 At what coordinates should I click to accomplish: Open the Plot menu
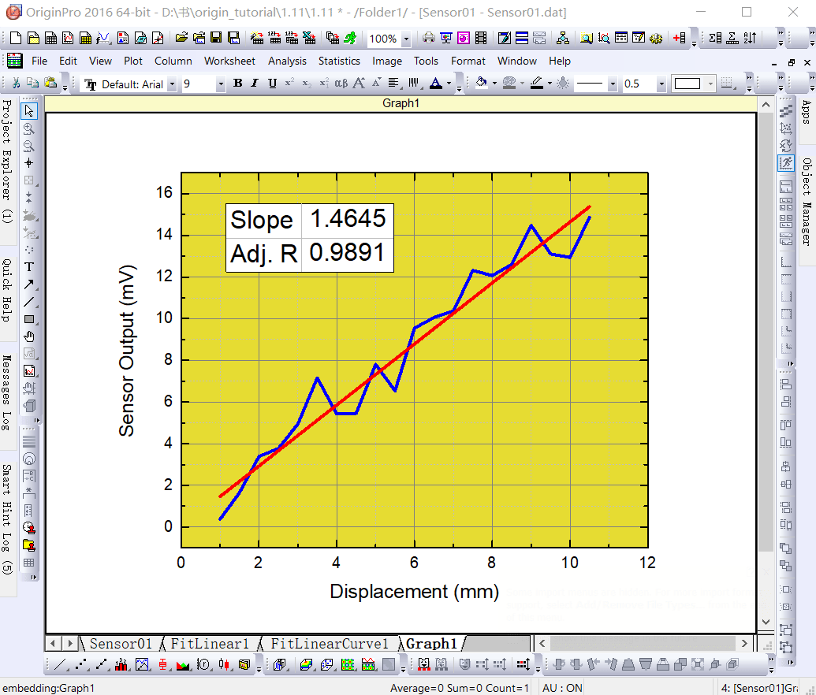[132, 61]
